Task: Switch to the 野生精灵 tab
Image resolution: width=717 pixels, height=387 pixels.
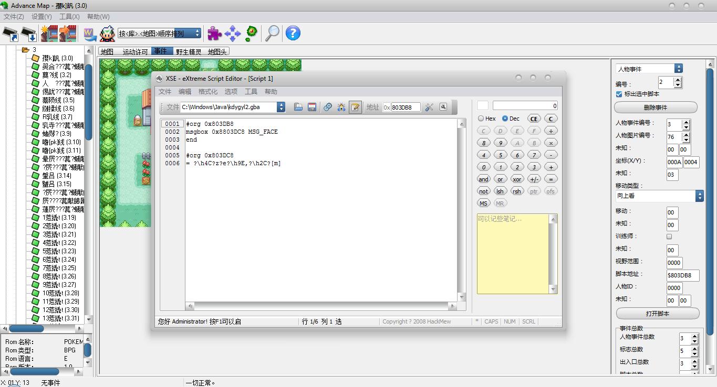Action: coord(189,51)
